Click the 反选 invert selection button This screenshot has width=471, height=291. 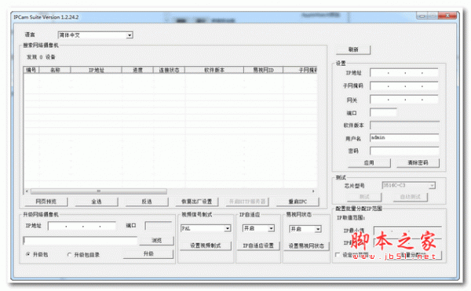click(147, 202)
